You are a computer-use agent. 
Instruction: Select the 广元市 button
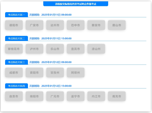pyautogui.click(x=55, y=96)
